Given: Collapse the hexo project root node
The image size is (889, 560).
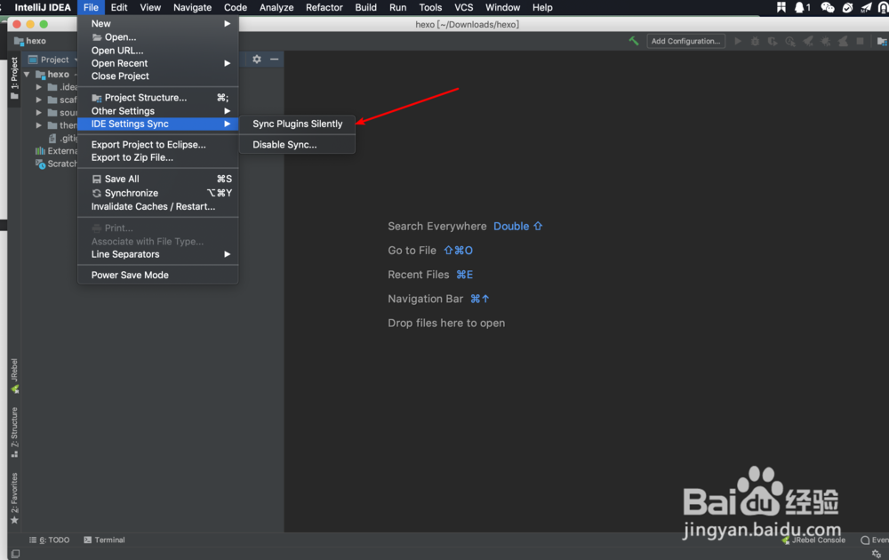Looking at the screenshot, I should coord(27,75).
